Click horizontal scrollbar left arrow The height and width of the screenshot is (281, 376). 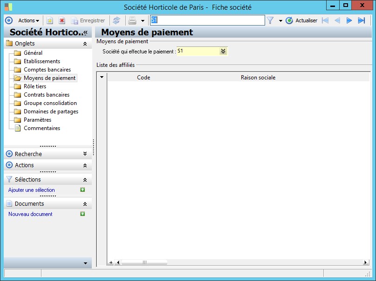[118, 262]
